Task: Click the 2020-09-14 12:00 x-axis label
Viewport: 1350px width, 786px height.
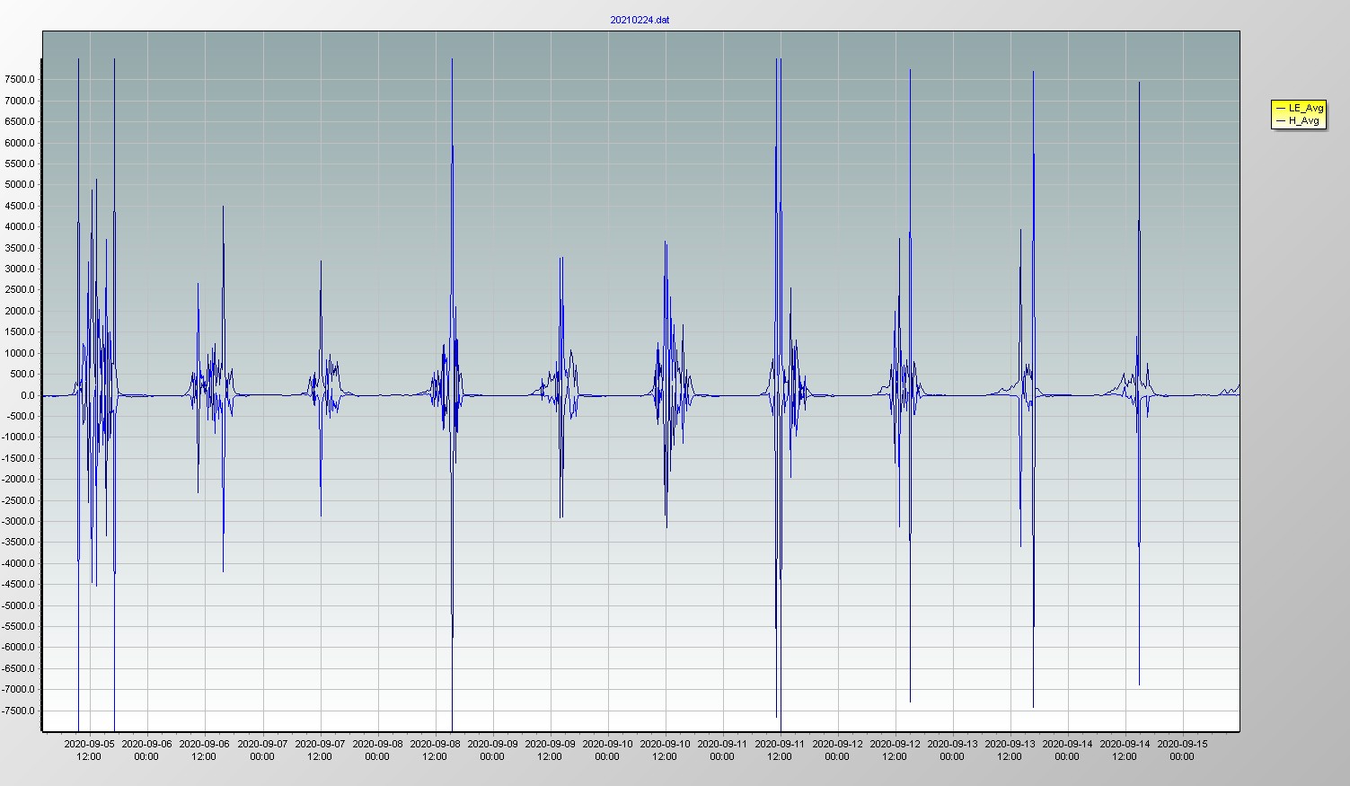Action: pyautogui.click(x=1125, y=750)
